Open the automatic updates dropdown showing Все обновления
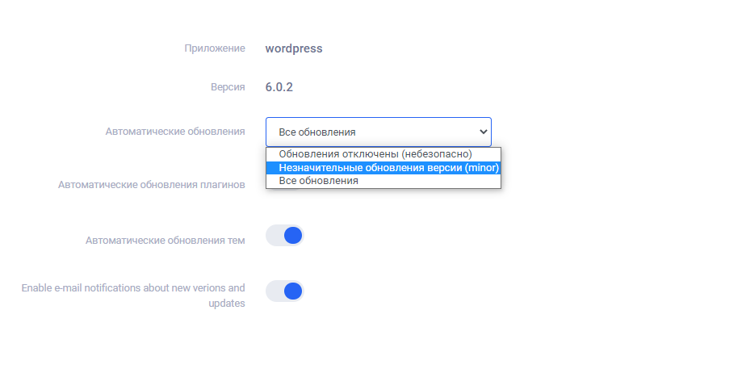This screenshot has width=746, height=373. click(378, 132)
